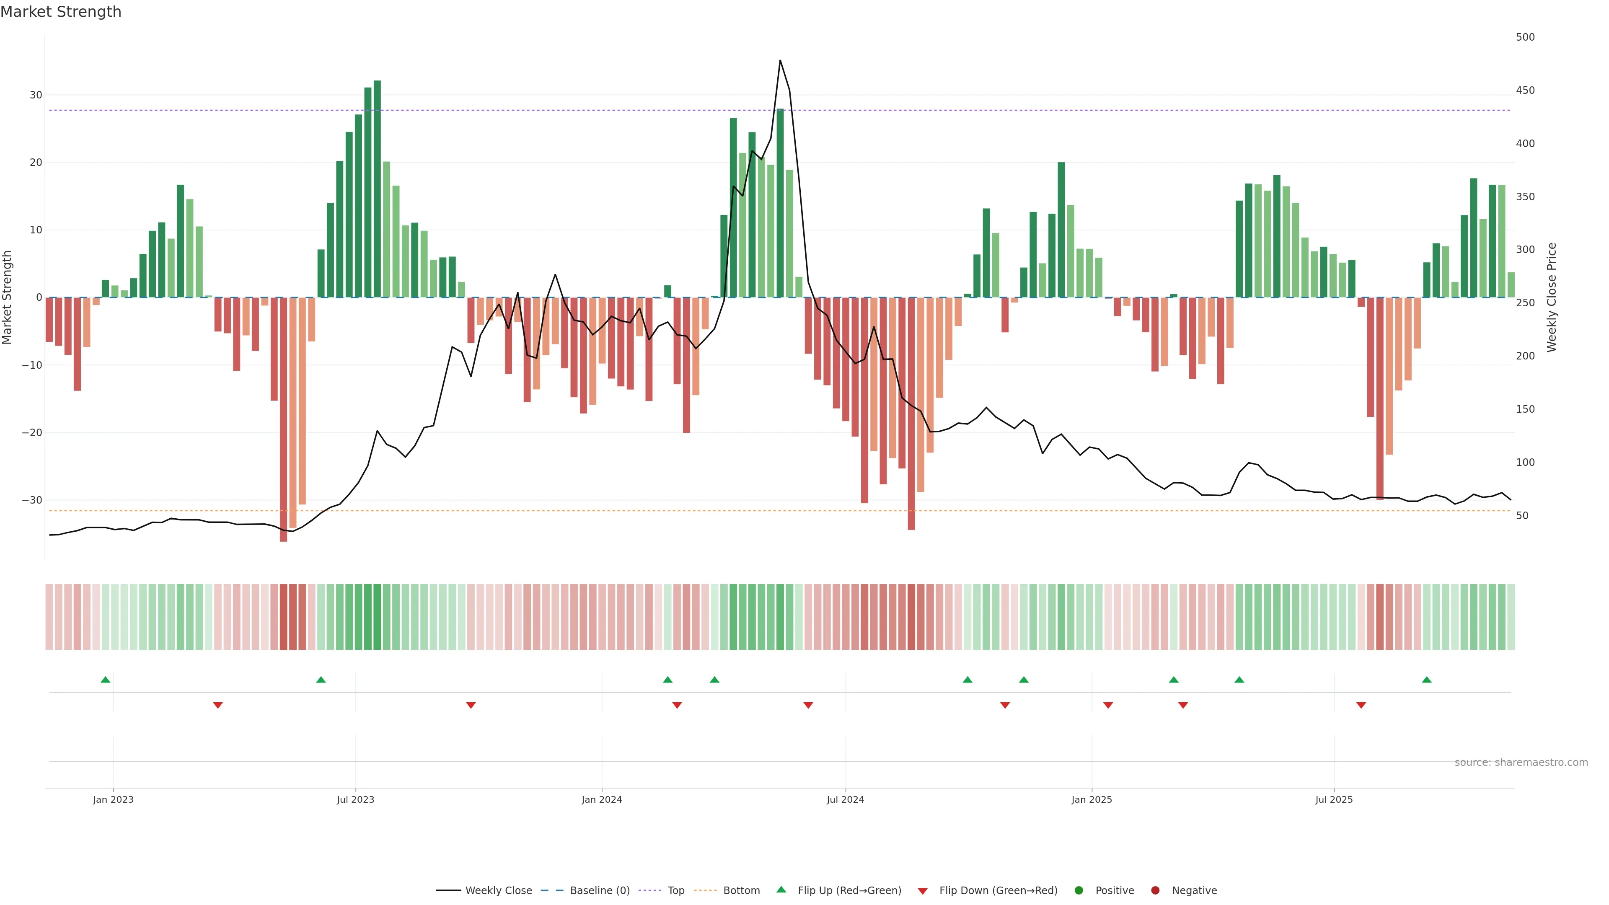The height and width of the screenshot is (905, 1609).
Task: Click the last green flip-up triangle marker
Action: click(x=1427, y=680)
